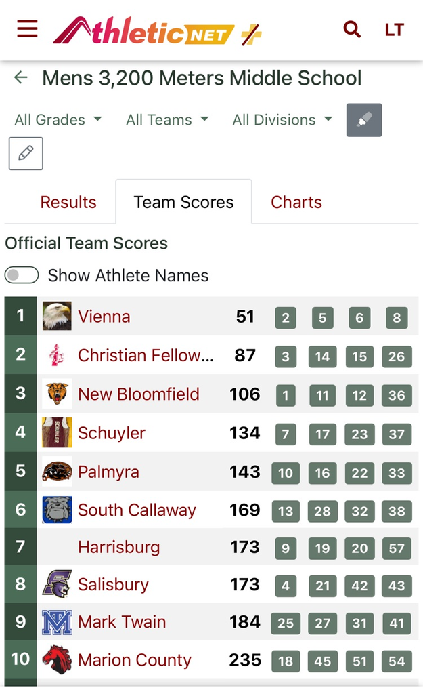Click the LT user profile initials
This screenshot has height=694, width=423.
coord(394,30)
